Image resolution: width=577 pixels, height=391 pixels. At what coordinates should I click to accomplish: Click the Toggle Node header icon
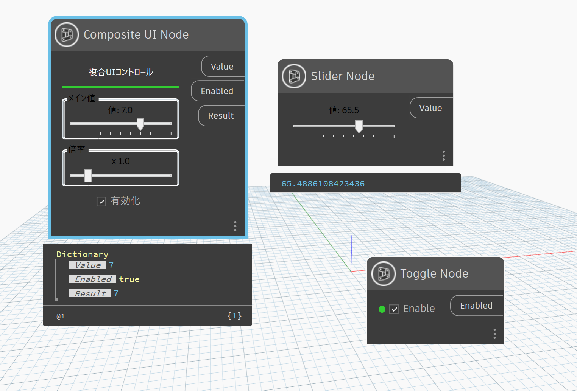pyautogui.click(x=383, y=273)
